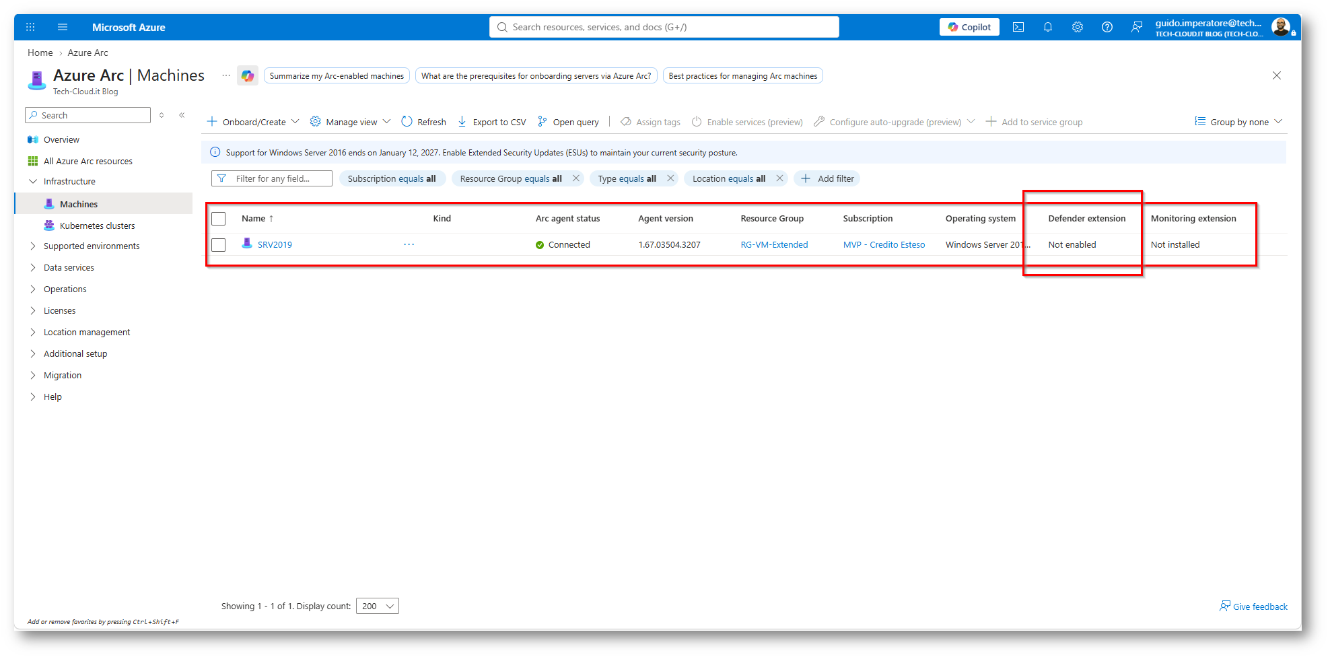
Task: Open the notifications bell
Action: pos(1048,27)
